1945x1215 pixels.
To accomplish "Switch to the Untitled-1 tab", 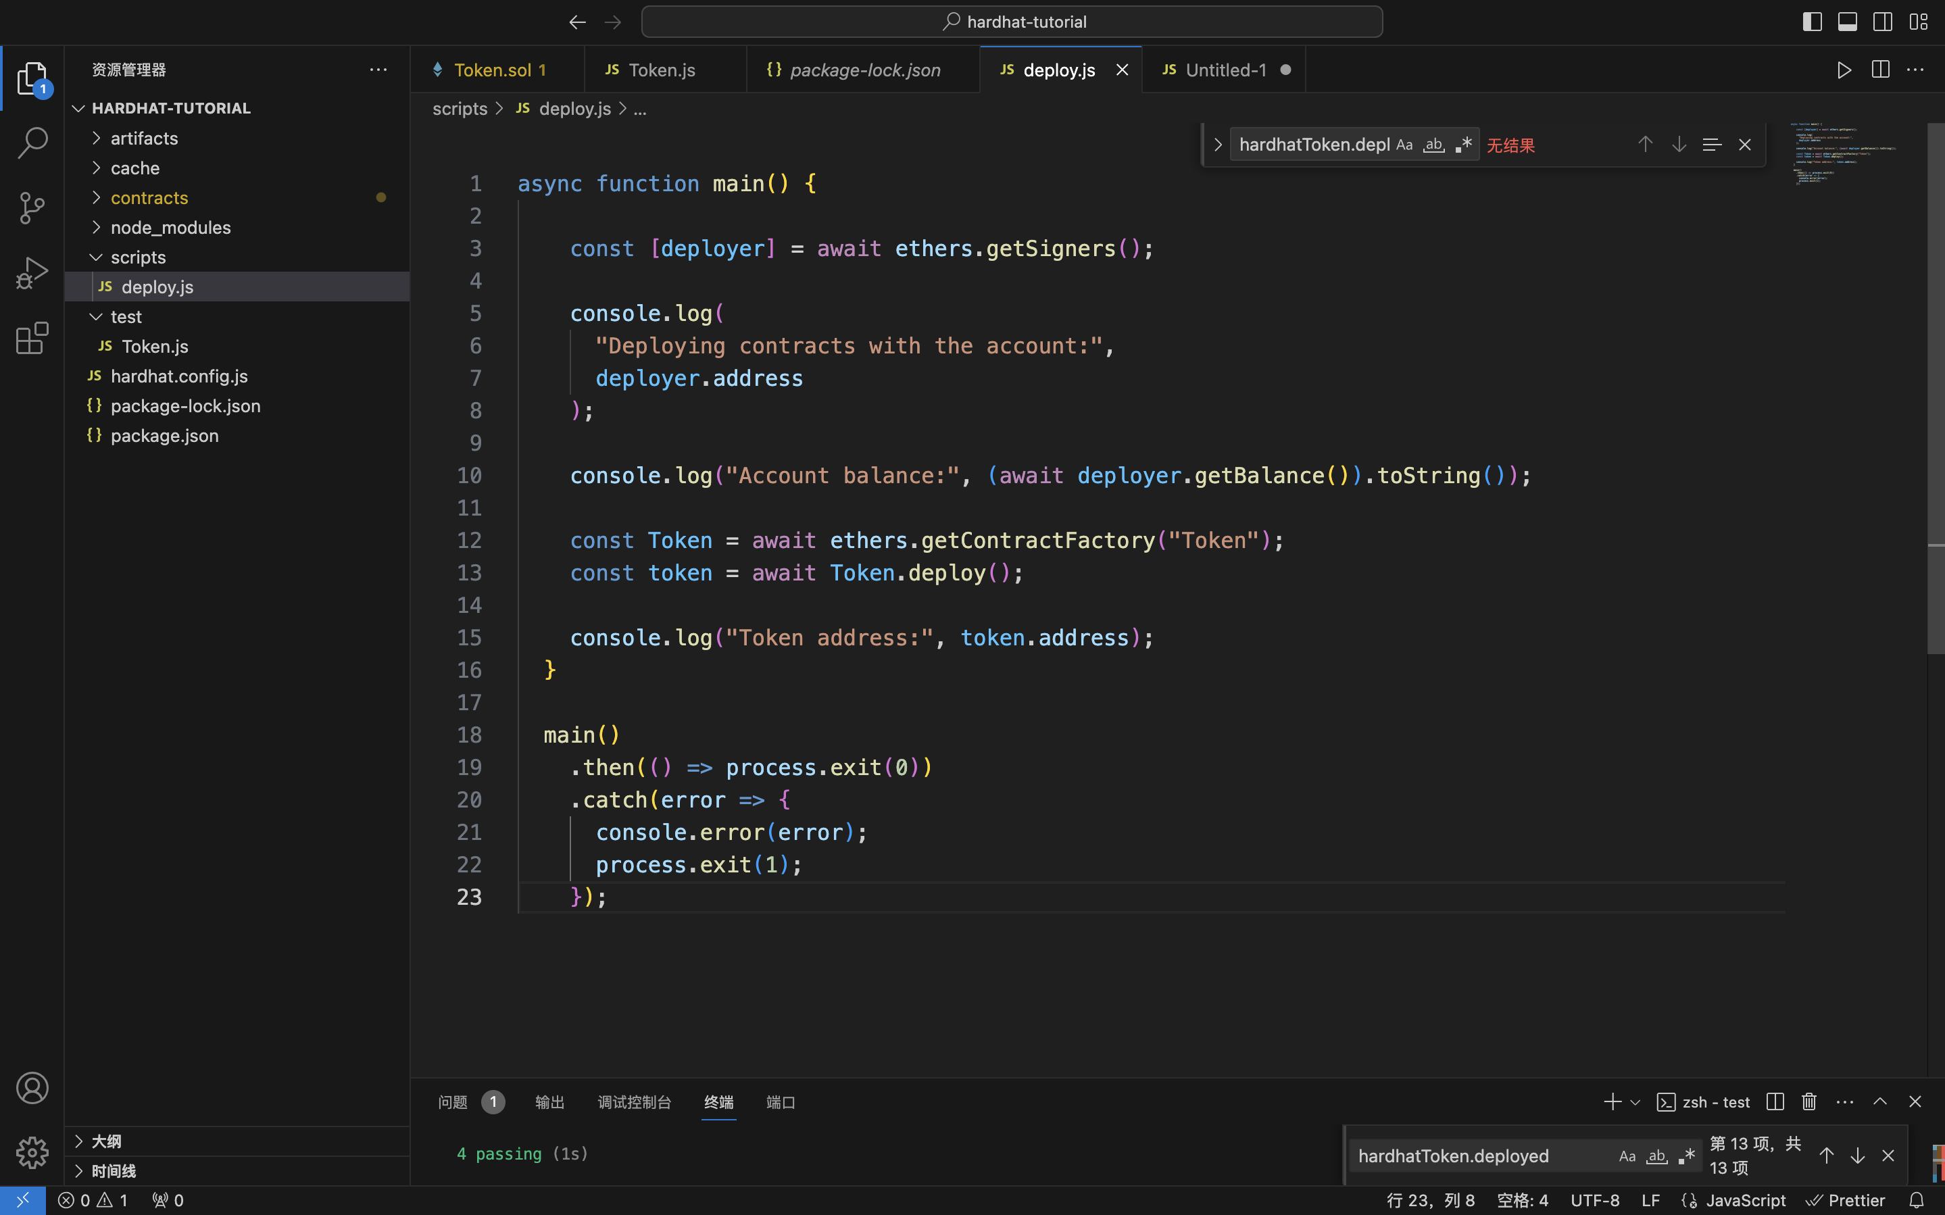I will pos(1223,70).
